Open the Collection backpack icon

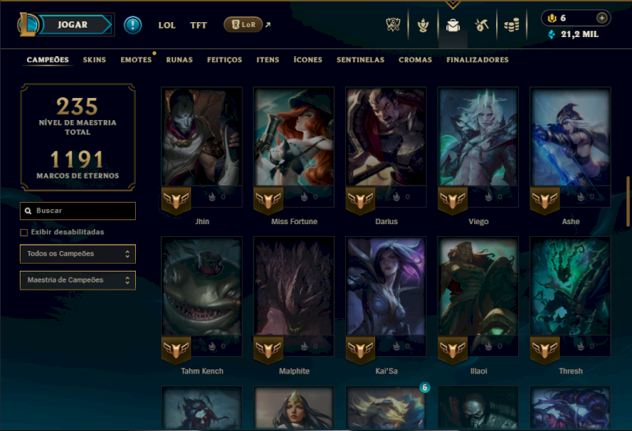click(453, 25)
